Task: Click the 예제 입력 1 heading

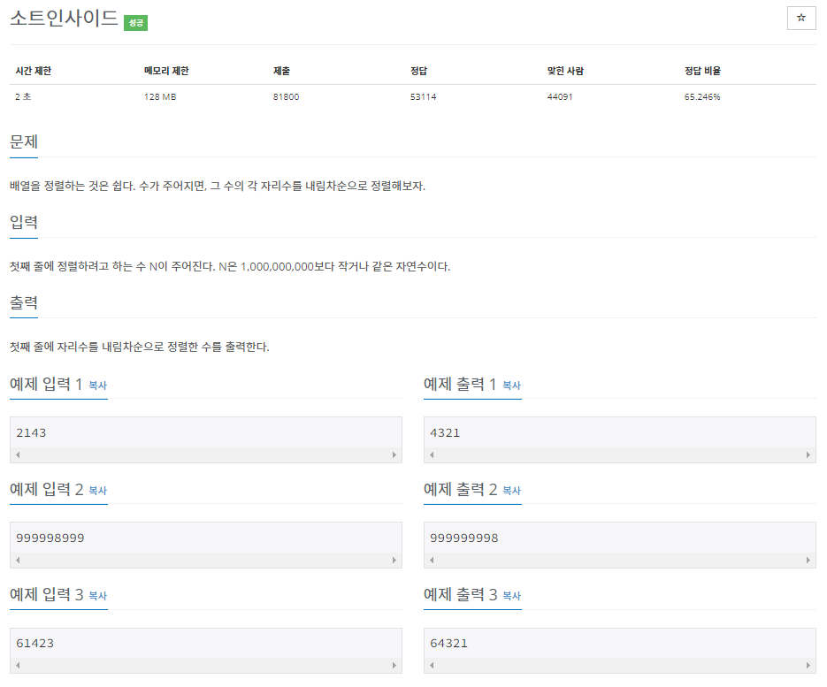Action: click(46, 385)
